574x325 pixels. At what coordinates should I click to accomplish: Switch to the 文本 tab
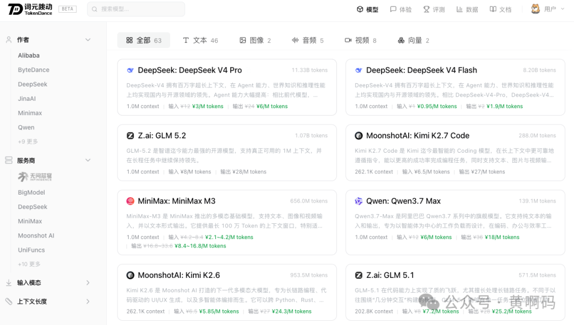pyautogui.click(x=200, y=40)
